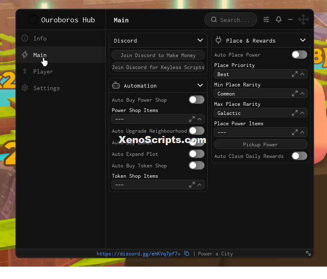The width and height of the screenshot is (327, 279).
Task: Click Join Discord for Keyless Scripts button
Action: [x=158, y=67]
